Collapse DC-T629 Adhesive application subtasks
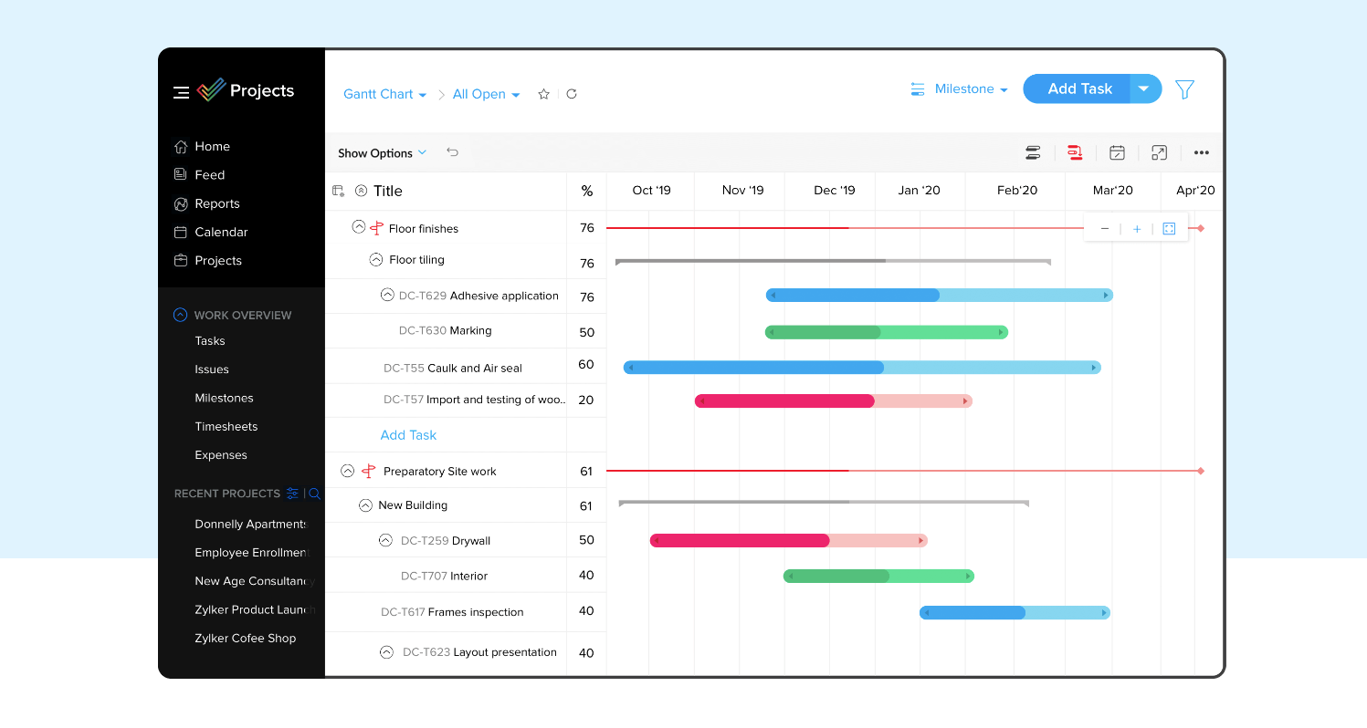Viewport: 1367px width, 728px height. pyautogui.click(x=387, y=295)
